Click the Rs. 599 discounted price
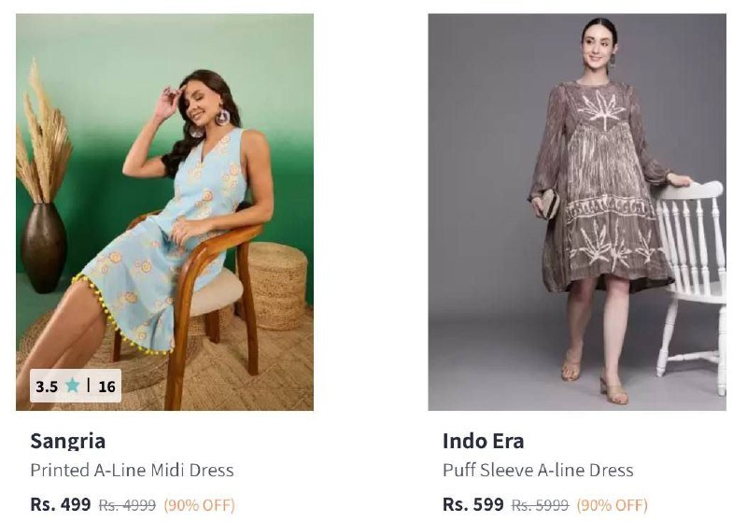The image size is (747, 522). (x=473, y=504)
